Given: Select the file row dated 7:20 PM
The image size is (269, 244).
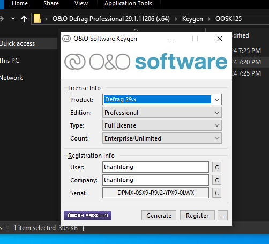Looking at the screenshot, I should tap(250, 62).
